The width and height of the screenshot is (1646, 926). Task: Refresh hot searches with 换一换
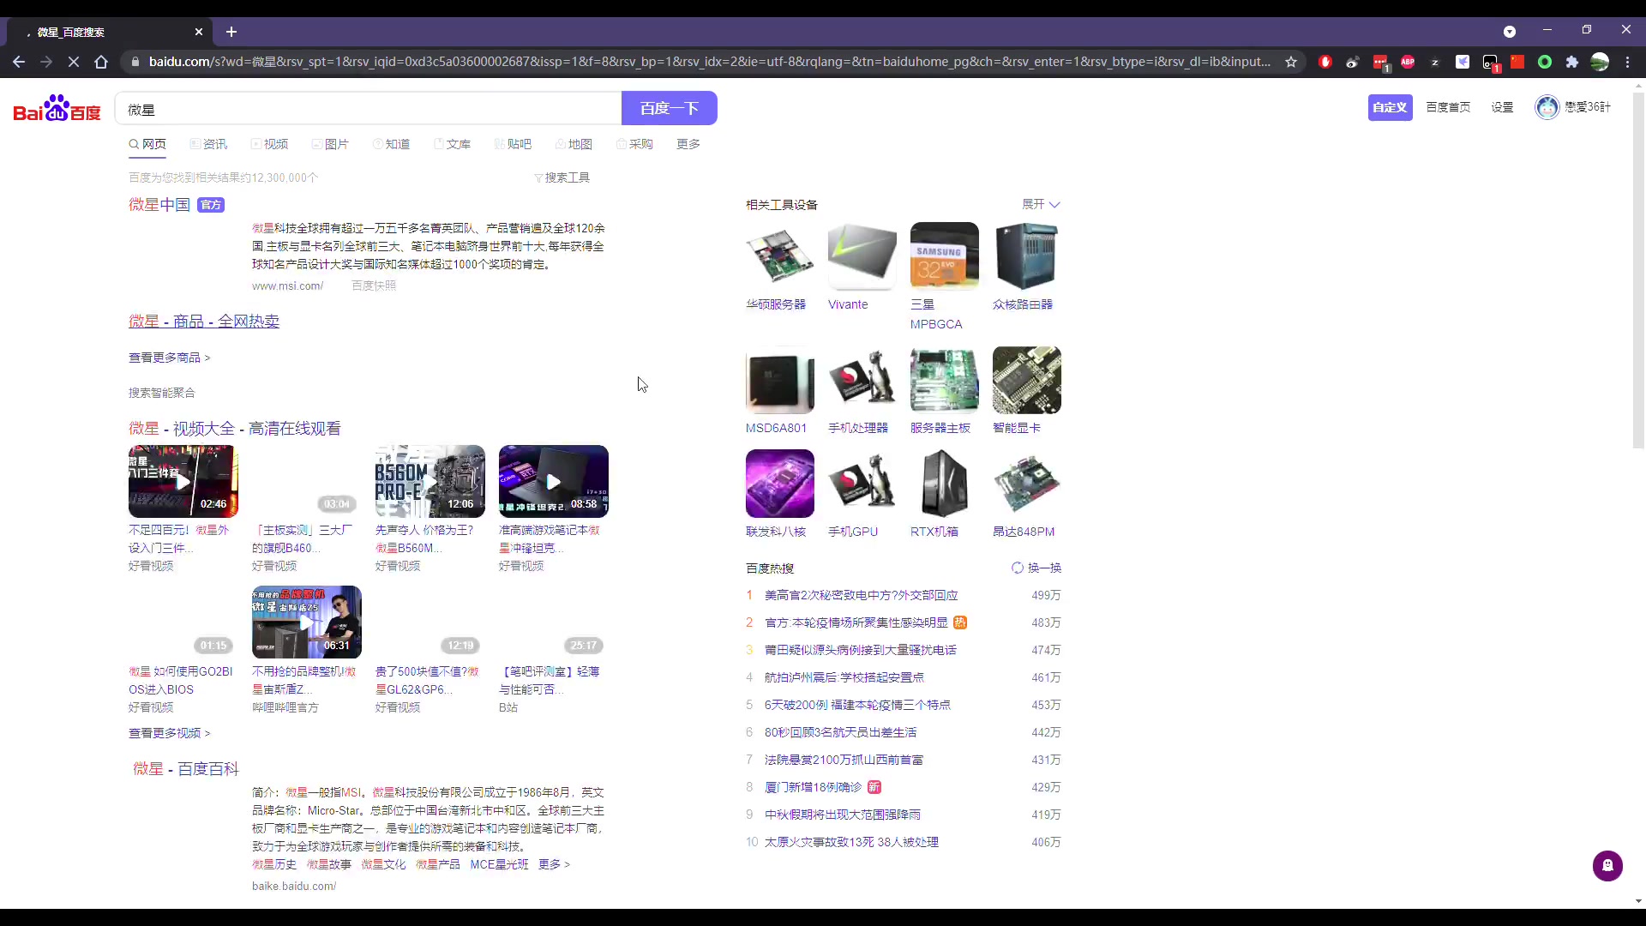[x=1036, y=568]
